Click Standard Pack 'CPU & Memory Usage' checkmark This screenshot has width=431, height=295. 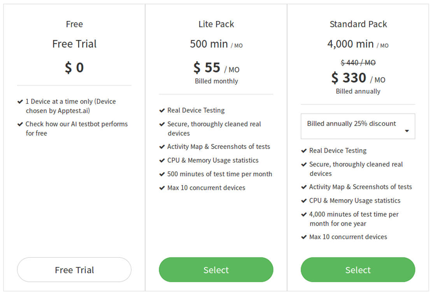tap(304, 201)
